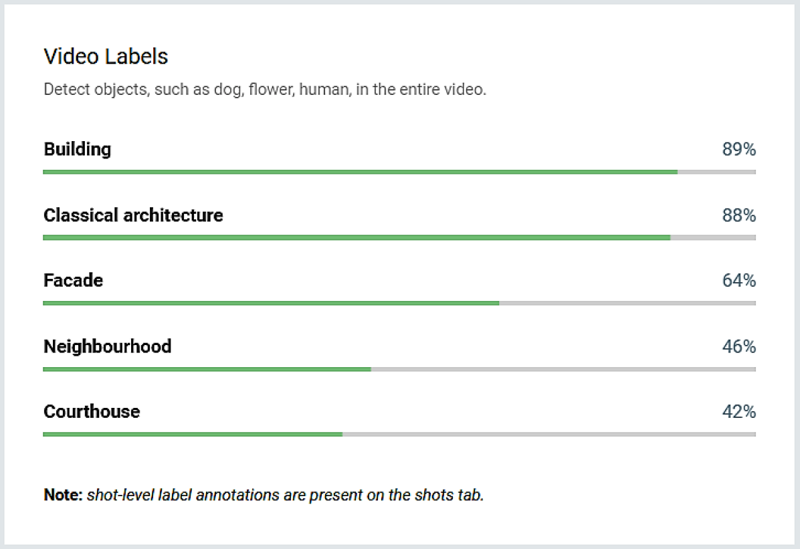Click the 42% confidence value
The height and width of the screenshot is (549, 800).
tap(738, 412)
